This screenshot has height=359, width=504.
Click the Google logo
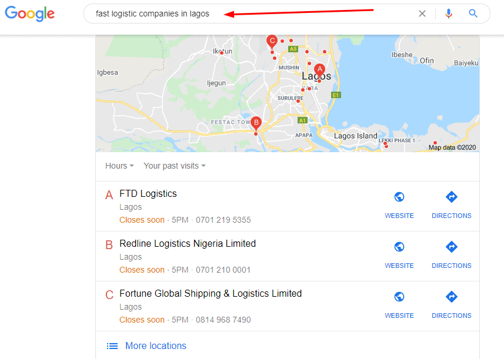click(x=30, y=14)
